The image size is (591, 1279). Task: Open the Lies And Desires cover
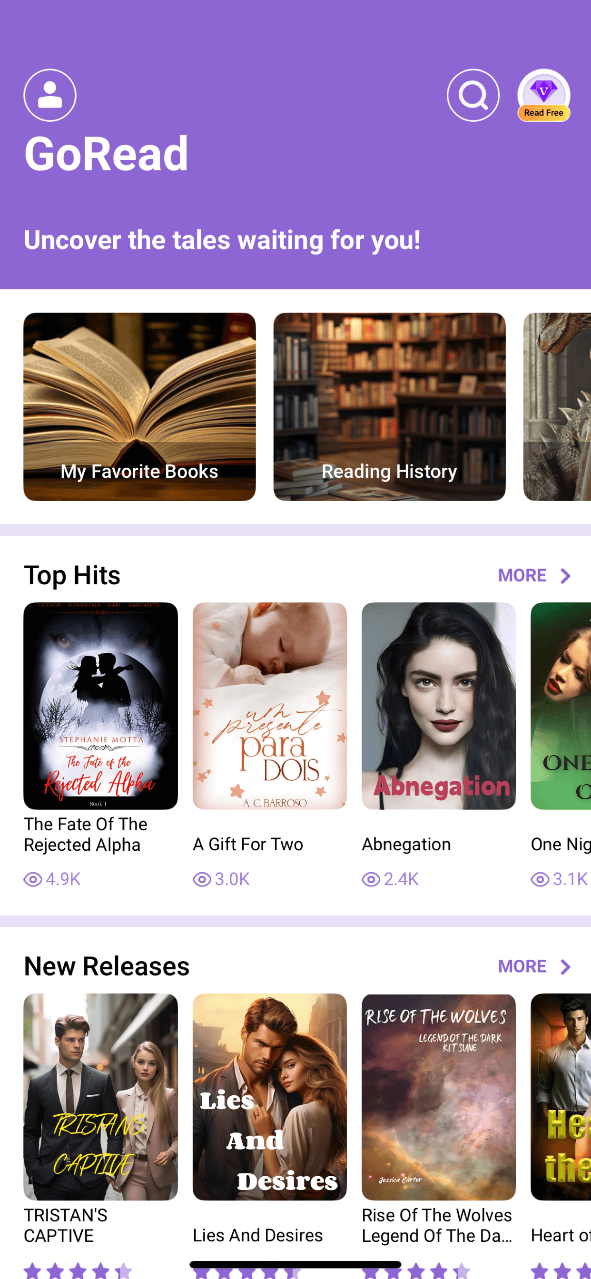(x=270, y=1097)
